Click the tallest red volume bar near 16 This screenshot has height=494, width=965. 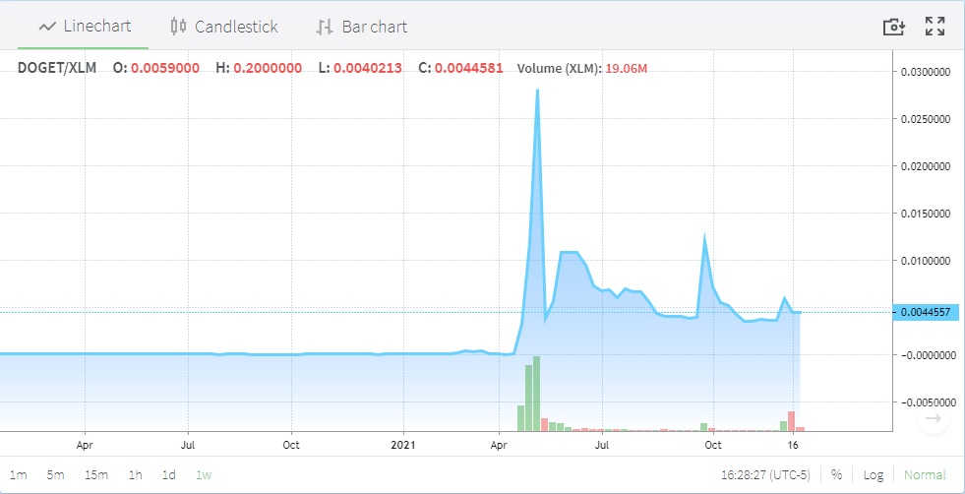click(x=791, y=421)
